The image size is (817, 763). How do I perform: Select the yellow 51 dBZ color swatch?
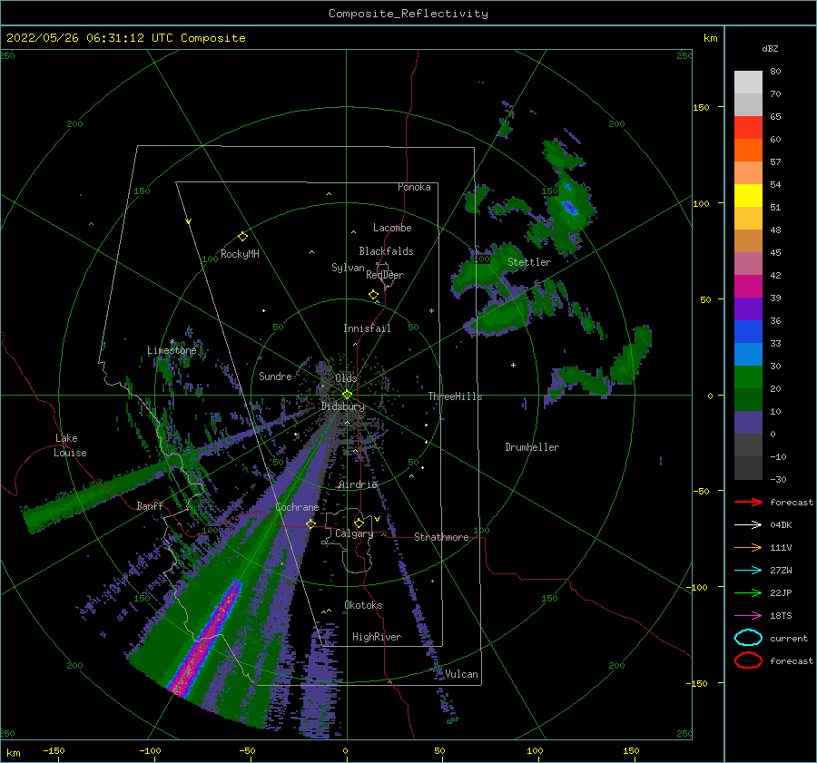(x=748, y=196)
